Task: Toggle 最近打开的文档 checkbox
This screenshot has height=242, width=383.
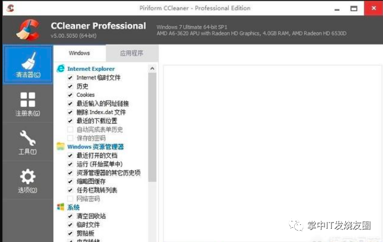Action: (x=70, y=156)
